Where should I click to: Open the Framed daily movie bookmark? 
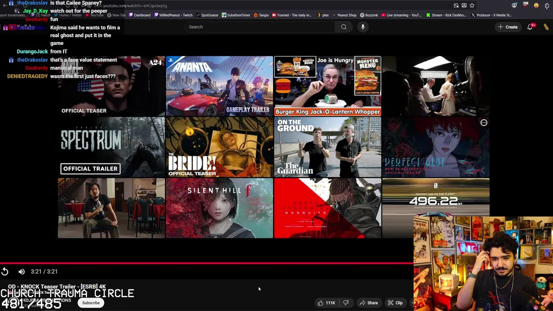click(x=292, y=15)
